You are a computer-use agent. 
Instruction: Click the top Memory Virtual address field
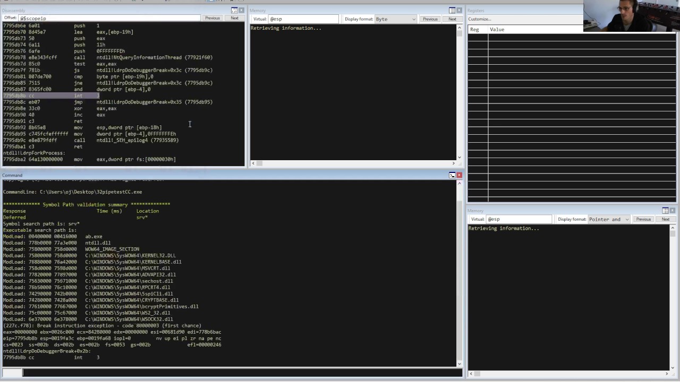point(303,19)
